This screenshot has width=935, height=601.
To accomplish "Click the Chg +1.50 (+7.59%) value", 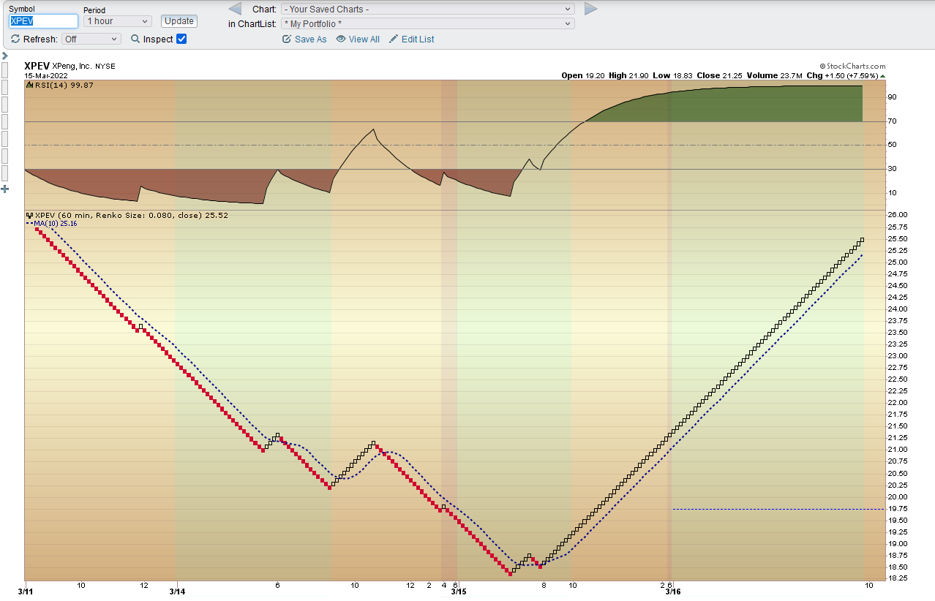I will (841, 76).
